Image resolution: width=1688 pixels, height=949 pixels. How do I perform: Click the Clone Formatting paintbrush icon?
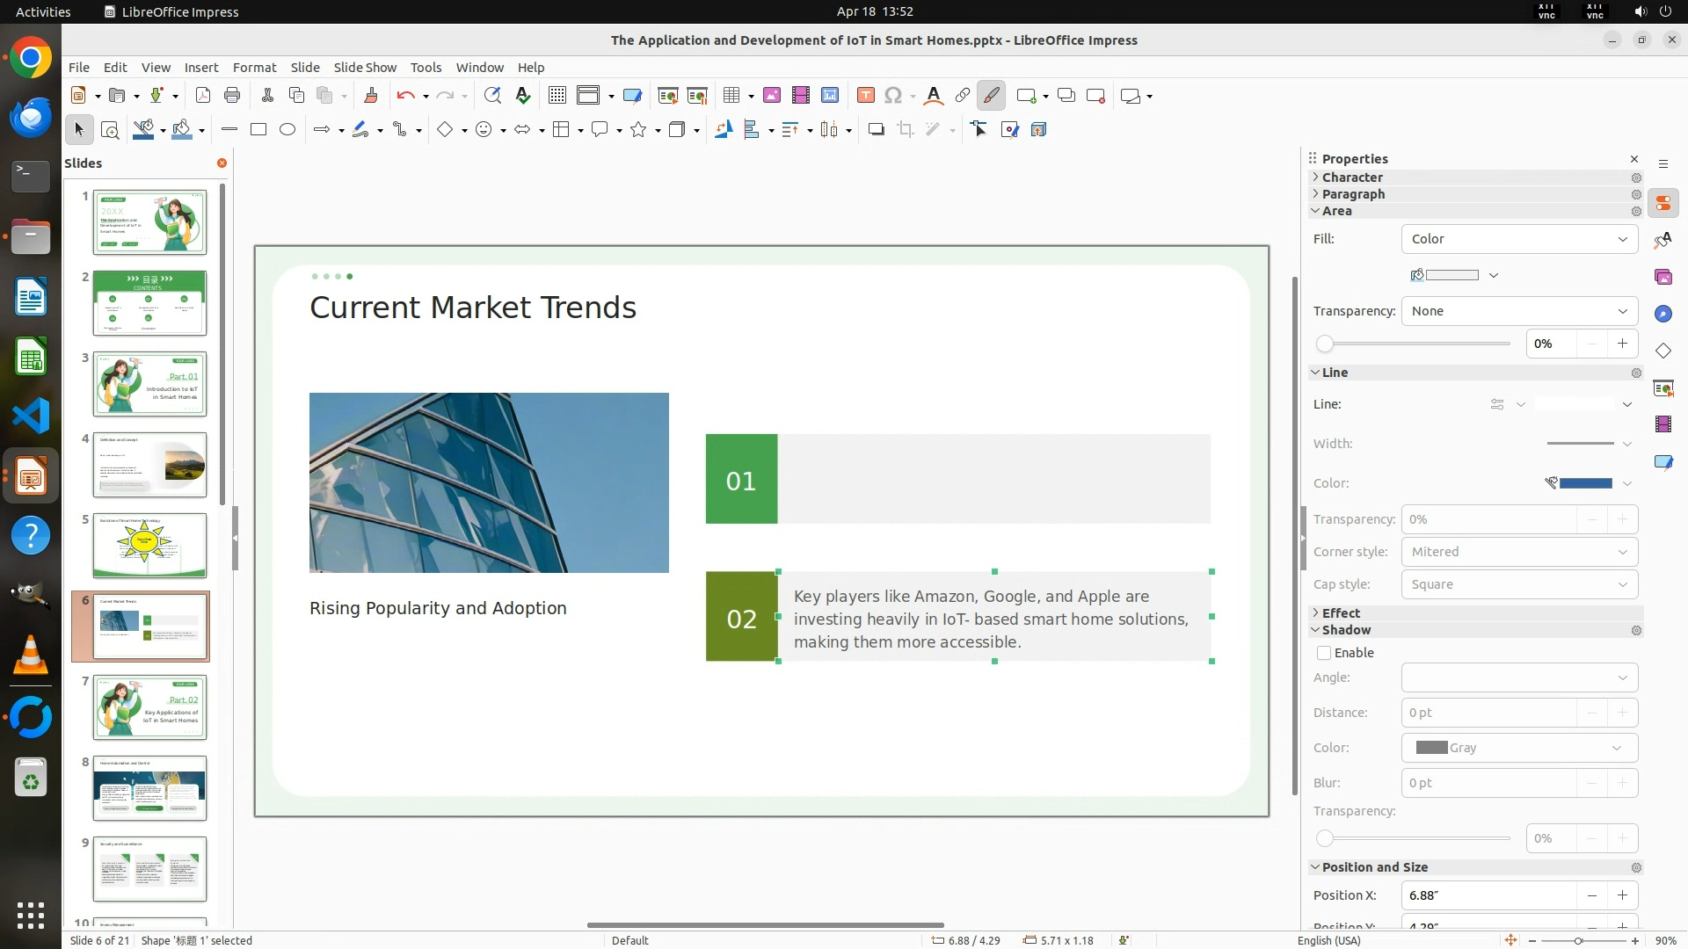[370, 96]
